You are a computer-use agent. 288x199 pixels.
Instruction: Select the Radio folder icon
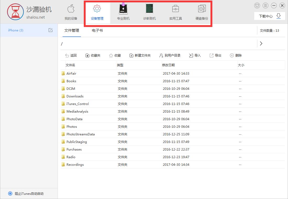coord(63,157)
